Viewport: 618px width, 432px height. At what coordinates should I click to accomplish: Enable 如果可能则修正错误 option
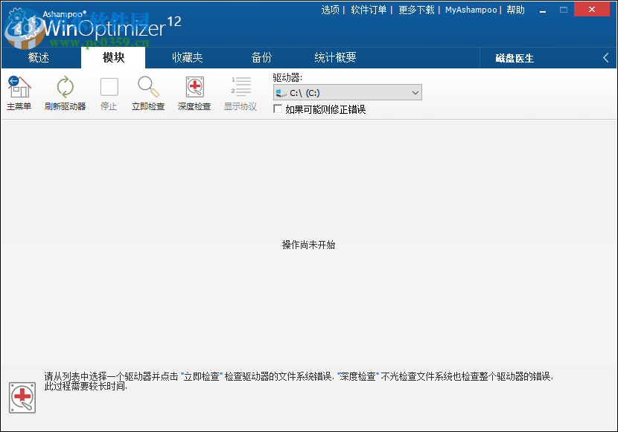tap(277, 109)
